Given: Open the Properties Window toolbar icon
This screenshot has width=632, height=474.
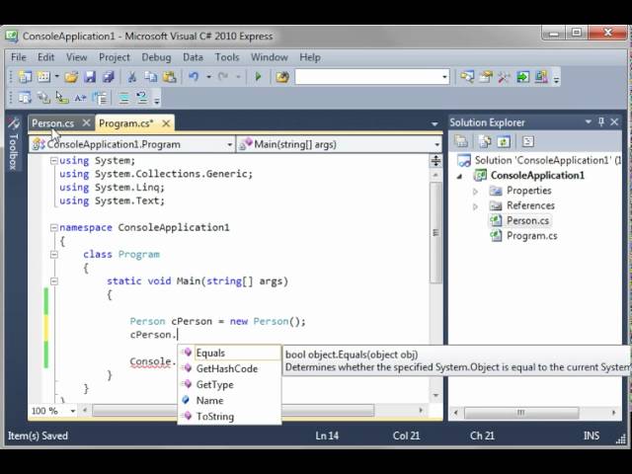Looking at the screenshot, I should (x=486, y=77).
